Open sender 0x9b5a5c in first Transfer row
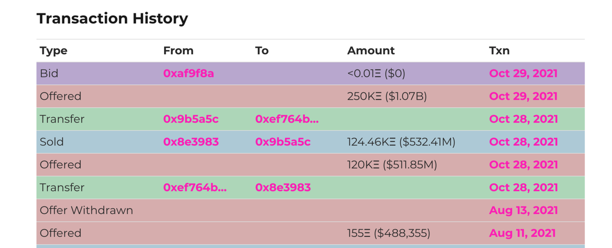The width and height of the screenshot is (612, 248). pyautogui.click(x=191, y=119)
